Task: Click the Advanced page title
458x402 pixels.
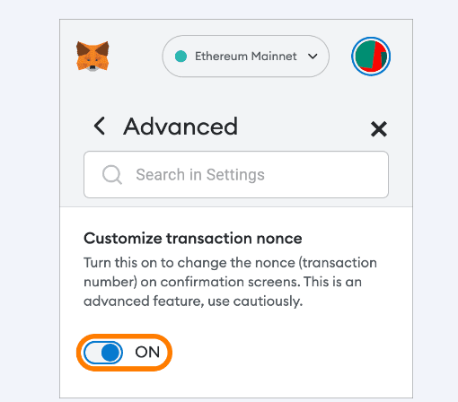Action: pos(181,127)
